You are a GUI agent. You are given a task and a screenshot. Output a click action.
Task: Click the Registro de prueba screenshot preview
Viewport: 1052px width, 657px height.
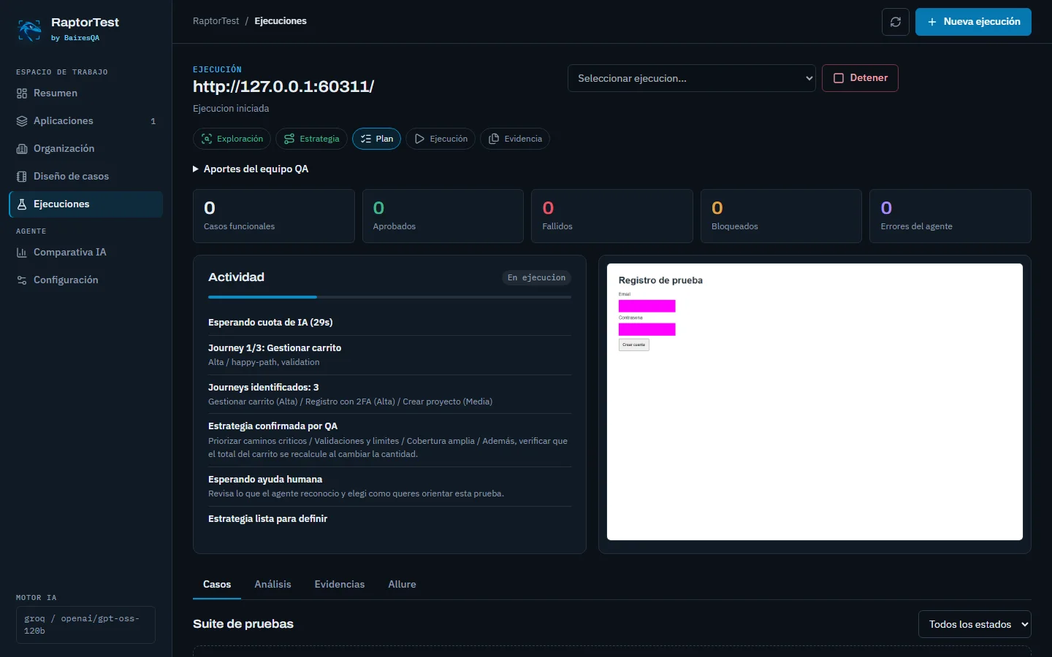coord(815,401)
